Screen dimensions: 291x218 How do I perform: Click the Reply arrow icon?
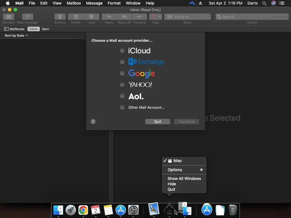109,17
